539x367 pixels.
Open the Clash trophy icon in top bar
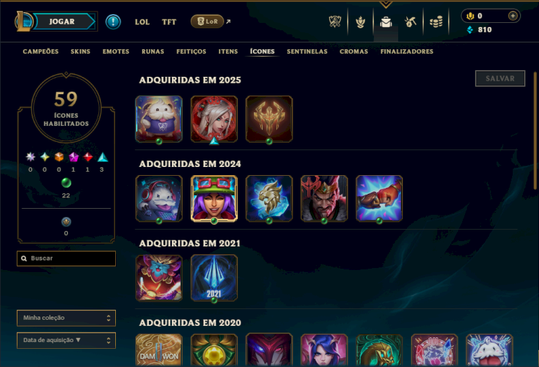[334, 22]
